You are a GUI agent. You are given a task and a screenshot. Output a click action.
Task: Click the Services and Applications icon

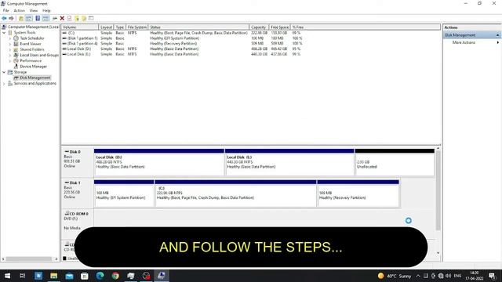pos(10,84)
